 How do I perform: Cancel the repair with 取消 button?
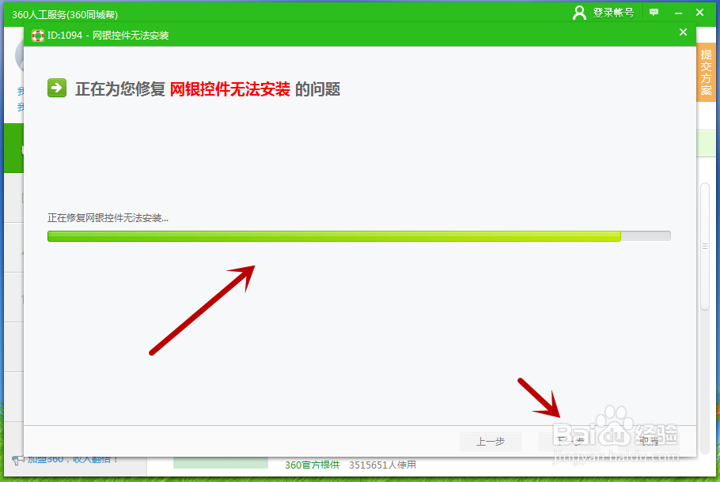pos(648,441)
